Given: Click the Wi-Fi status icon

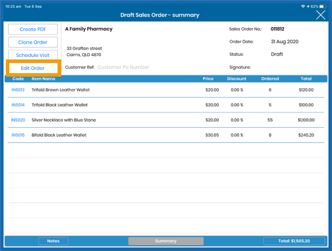Looking at the screenshot, I should click(x=304, y=6).
